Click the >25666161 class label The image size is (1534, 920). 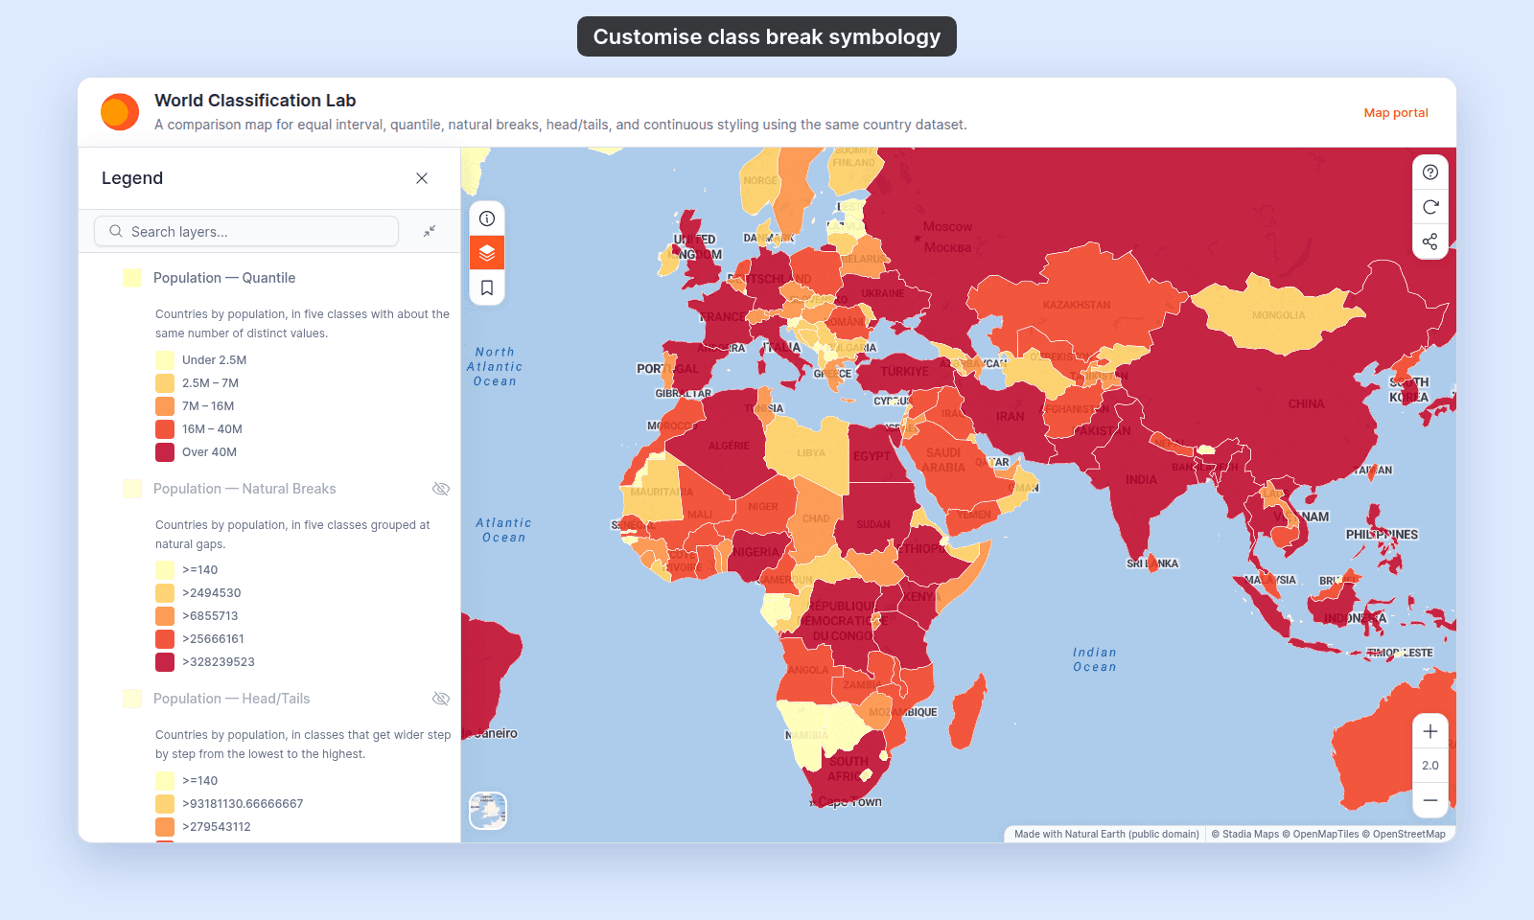(x=213, y=639)
